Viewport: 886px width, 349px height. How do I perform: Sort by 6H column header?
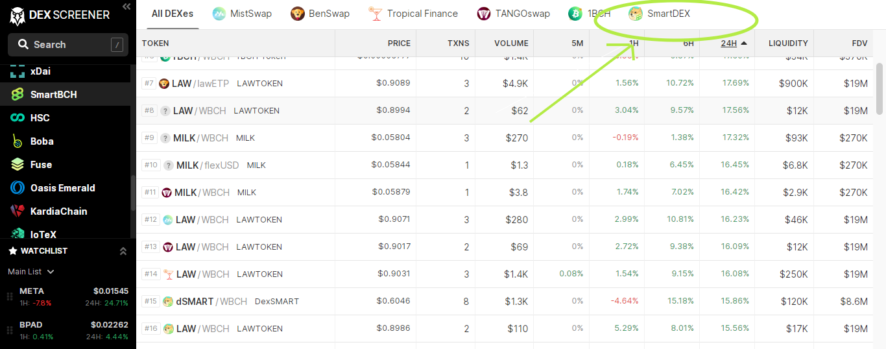tap(688, 43)
